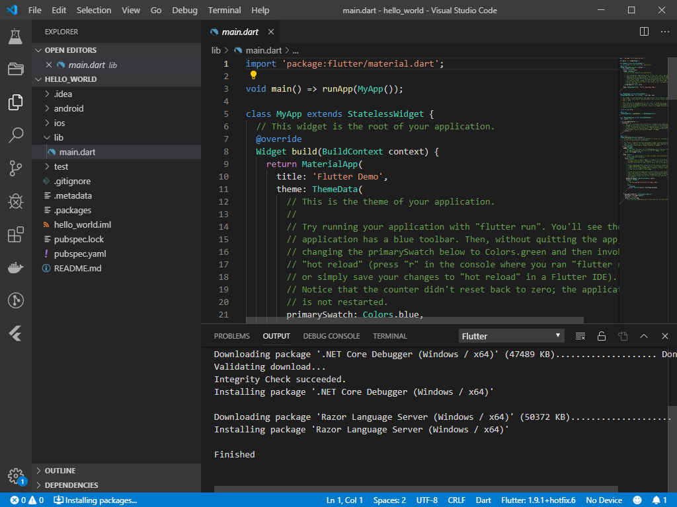Image resolution: width=677 pixels, height=507 pixels.
Task: Open the Project Manager folder icon
Action: [16, 69]
